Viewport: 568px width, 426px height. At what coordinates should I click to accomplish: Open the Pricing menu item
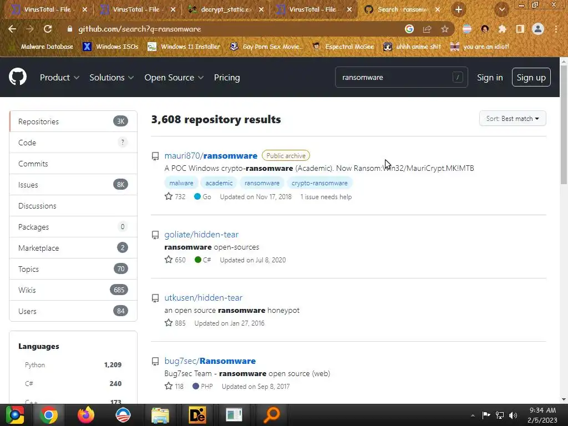coord(227,78)
